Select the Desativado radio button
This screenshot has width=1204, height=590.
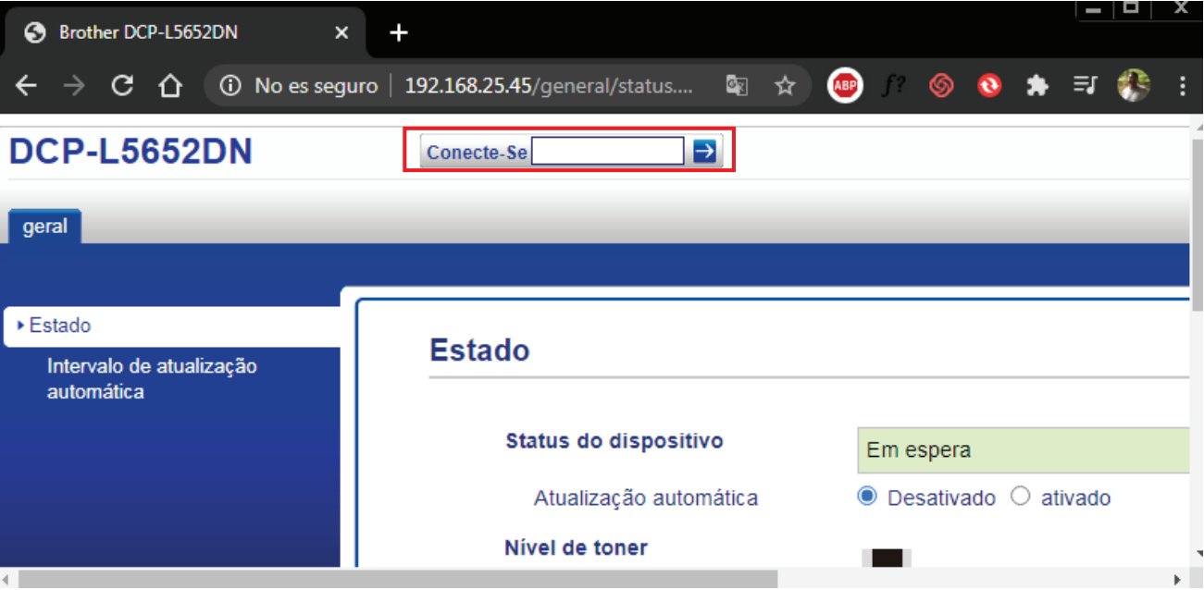pyautogui.click(x=867, y=498)
